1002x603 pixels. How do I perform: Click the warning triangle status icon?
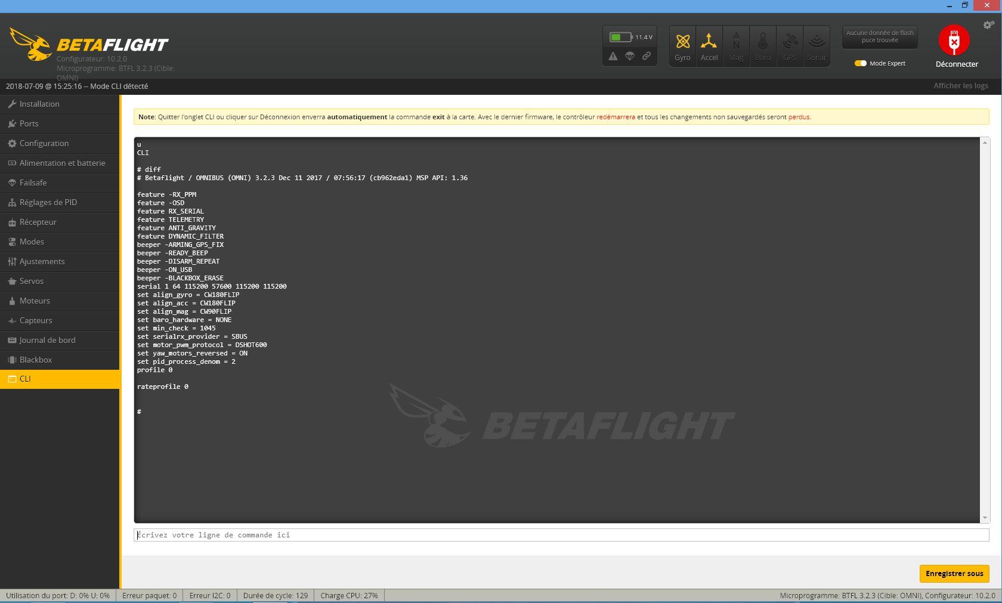(613, 56)
